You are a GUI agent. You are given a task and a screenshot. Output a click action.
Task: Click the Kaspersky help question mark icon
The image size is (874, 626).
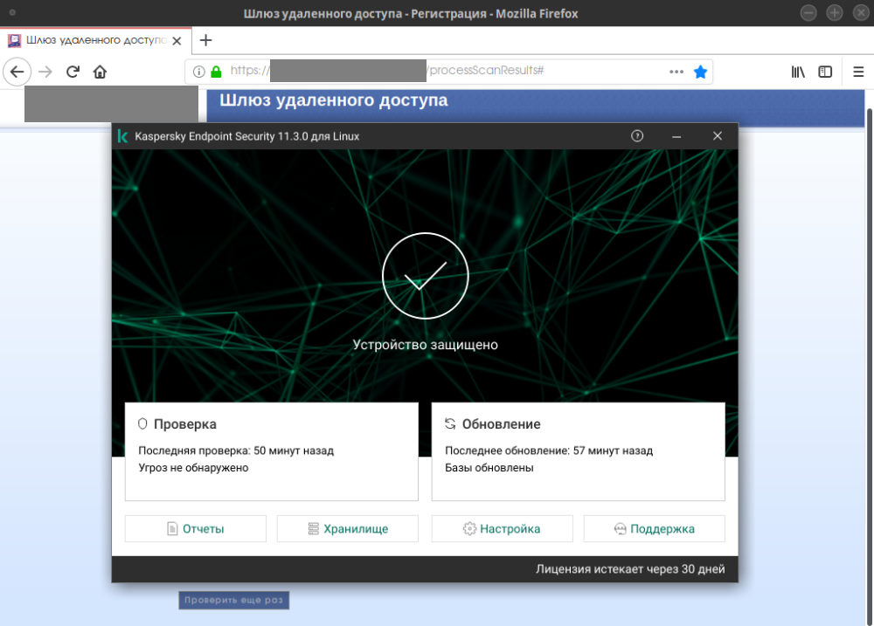point(637,136)
